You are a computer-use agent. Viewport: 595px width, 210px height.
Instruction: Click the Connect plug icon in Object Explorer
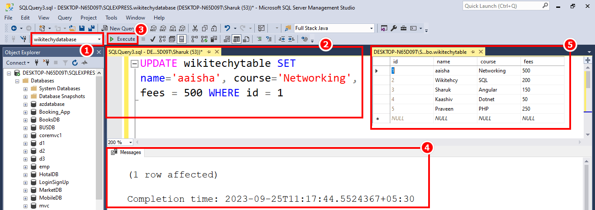(x=37, y=63)
